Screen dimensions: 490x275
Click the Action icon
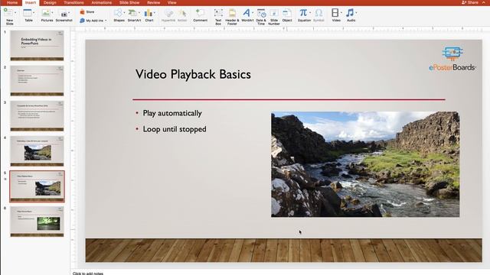click(182, 13)
